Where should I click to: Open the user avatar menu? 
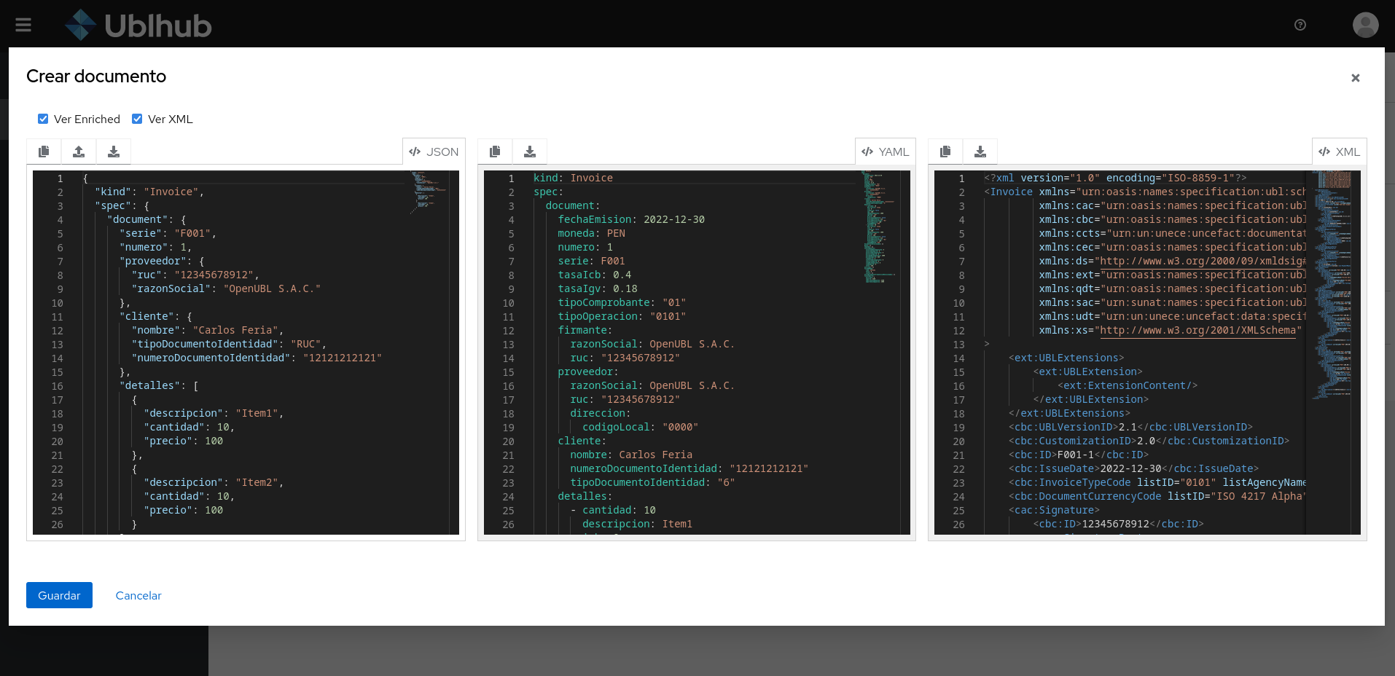(1365, 25)
